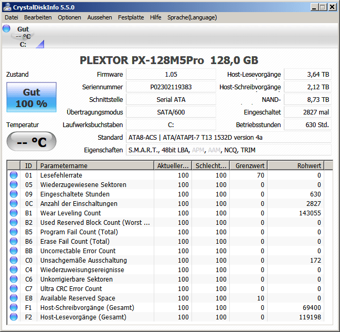Select the Ultra CRC Error Count parameter name
340x332 pixels.
click(x=71, y=288)
